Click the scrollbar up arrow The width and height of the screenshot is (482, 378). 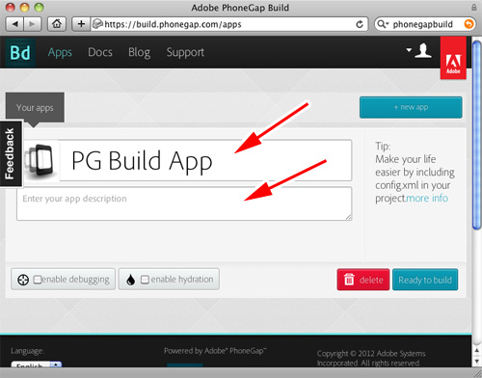[477, 350]
